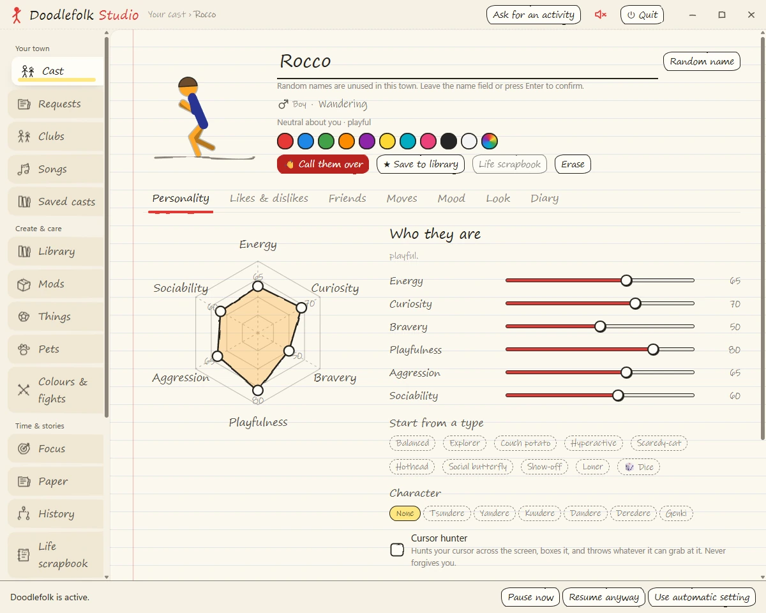
Task: Click Save to library button
Action: pyautogui.click(x=421, y=164)
